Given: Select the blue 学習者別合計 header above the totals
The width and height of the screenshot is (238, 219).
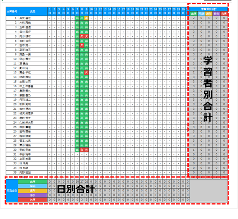Looking at the screenshot, I should click(x=209, y=9).
